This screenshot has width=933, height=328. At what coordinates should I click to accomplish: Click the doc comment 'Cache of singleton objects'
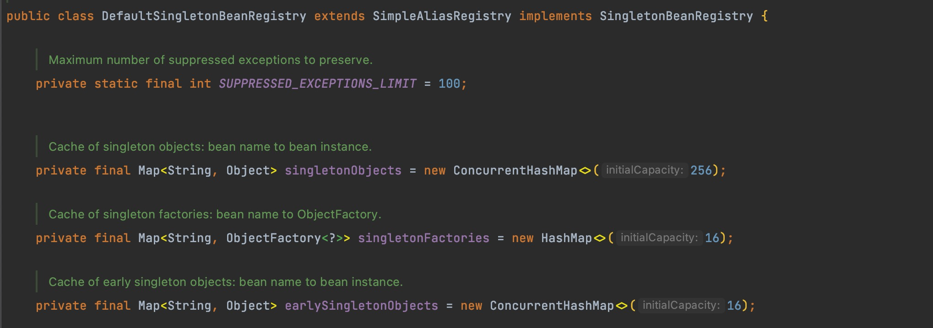pos(210,147)
